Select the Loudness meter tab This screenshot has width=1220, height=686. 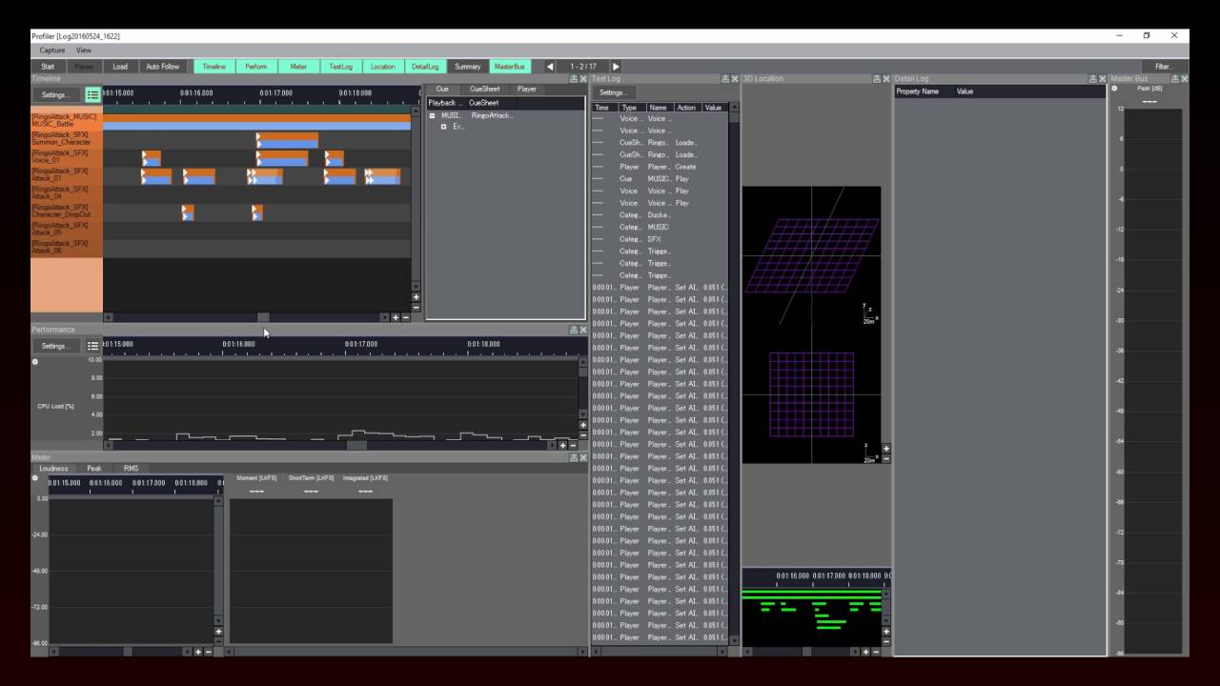pos(53,469)
